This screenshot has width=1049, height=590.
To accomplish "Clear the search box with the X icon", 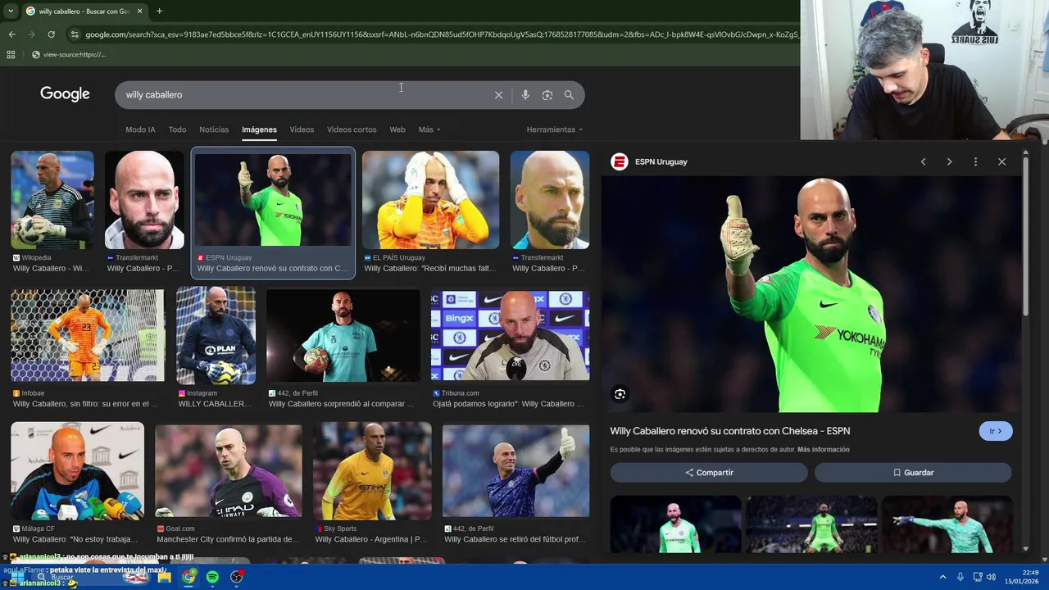I will click(498, 95).
